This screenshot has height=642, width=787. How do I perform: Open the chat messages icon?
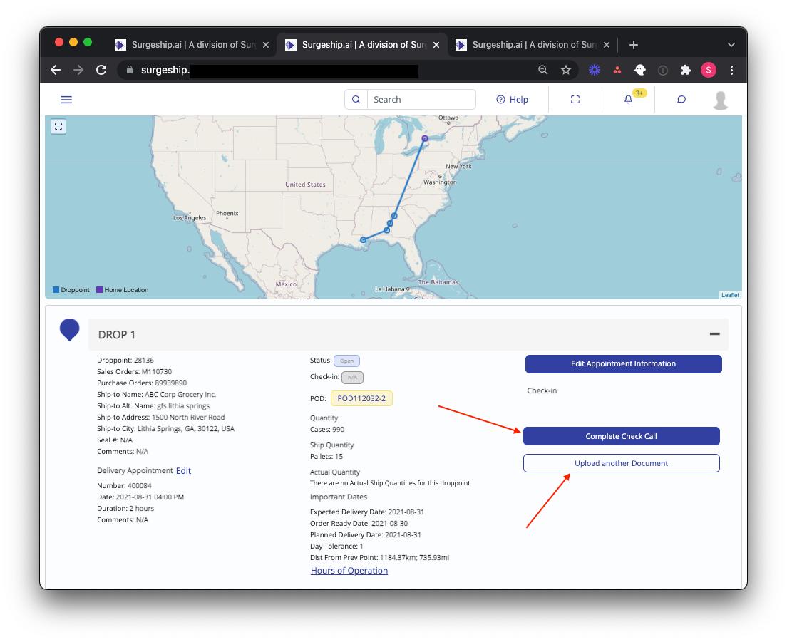(x=681, y=99)
